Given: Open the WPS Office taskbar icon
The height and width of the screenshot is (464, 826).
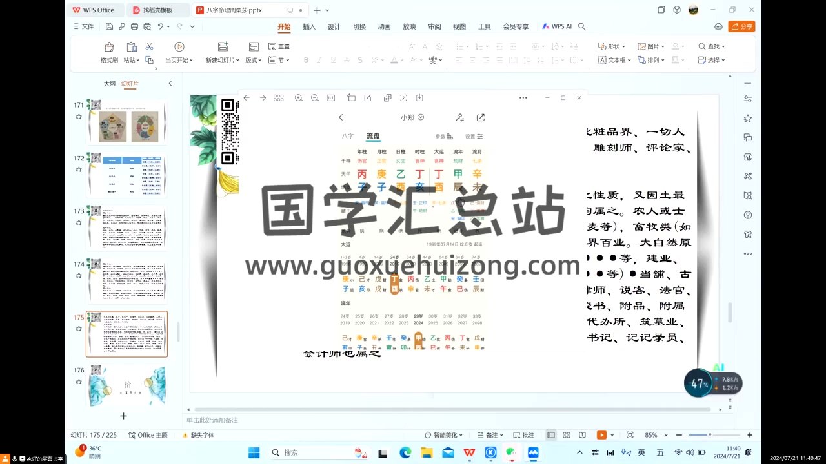Looking at the screenshot, I should pyautogui.click(x=469, y=452).
